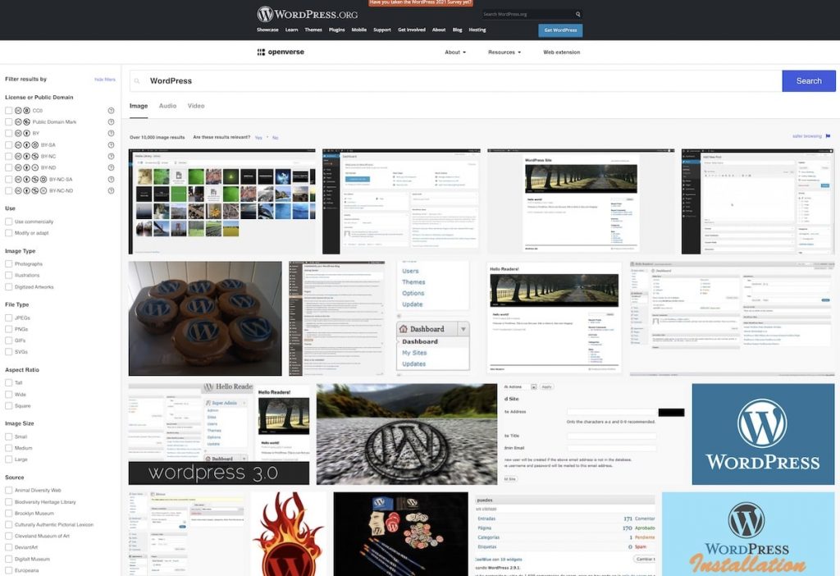Open the Themes menu item
This screenshot has width=840, height=576.
(313, 30)
